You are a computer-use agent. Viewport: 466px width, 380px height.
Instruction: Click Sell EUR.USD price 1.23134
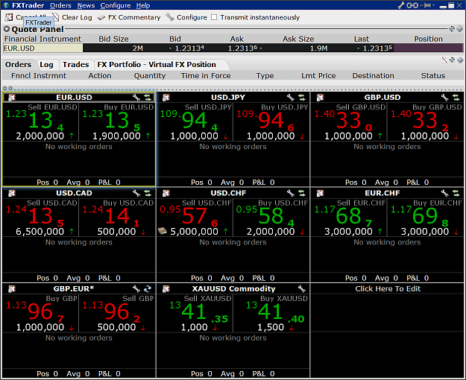[x=41, y=121]
